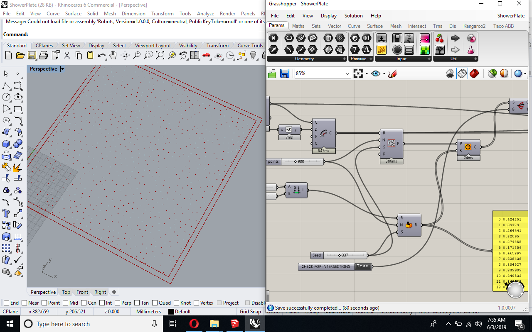Open the Set View toolbar tab in Rhino

pyautogui.click(x=71, y=46)
